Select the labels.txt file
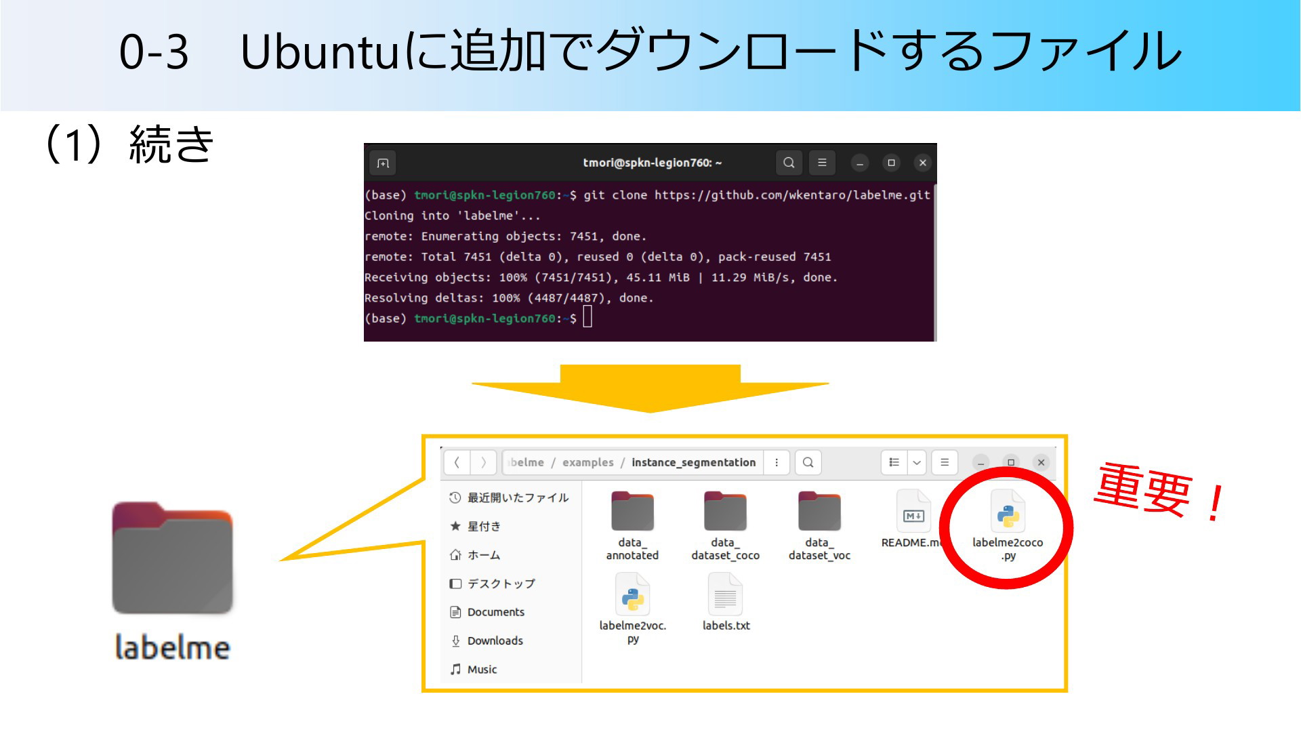The height and width of the screenshot is (732, 1301). pyautogui.click(x=726, y=603)
